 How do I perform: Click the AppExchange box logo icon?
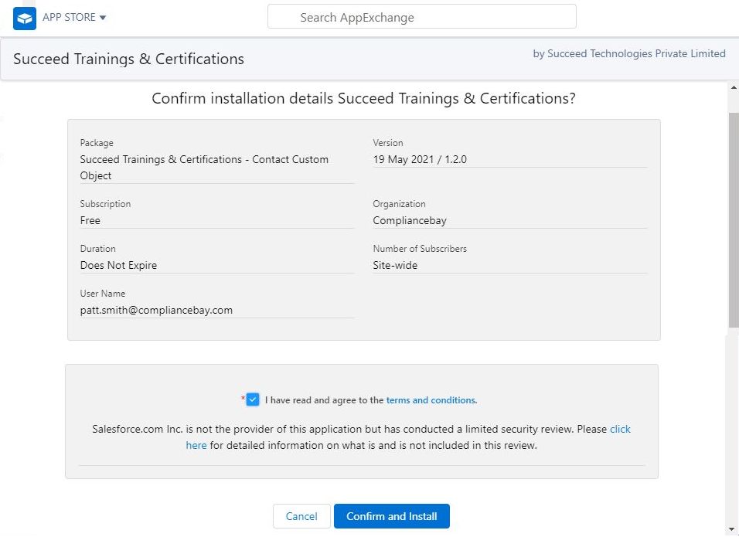click(x=25, y=19)
